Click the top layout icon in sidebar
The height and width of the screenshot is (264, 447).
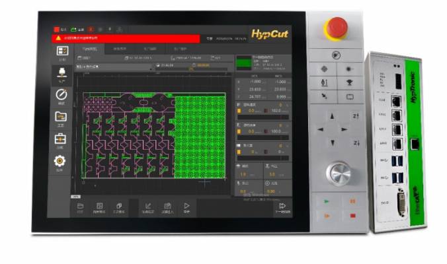click(60, 50)
